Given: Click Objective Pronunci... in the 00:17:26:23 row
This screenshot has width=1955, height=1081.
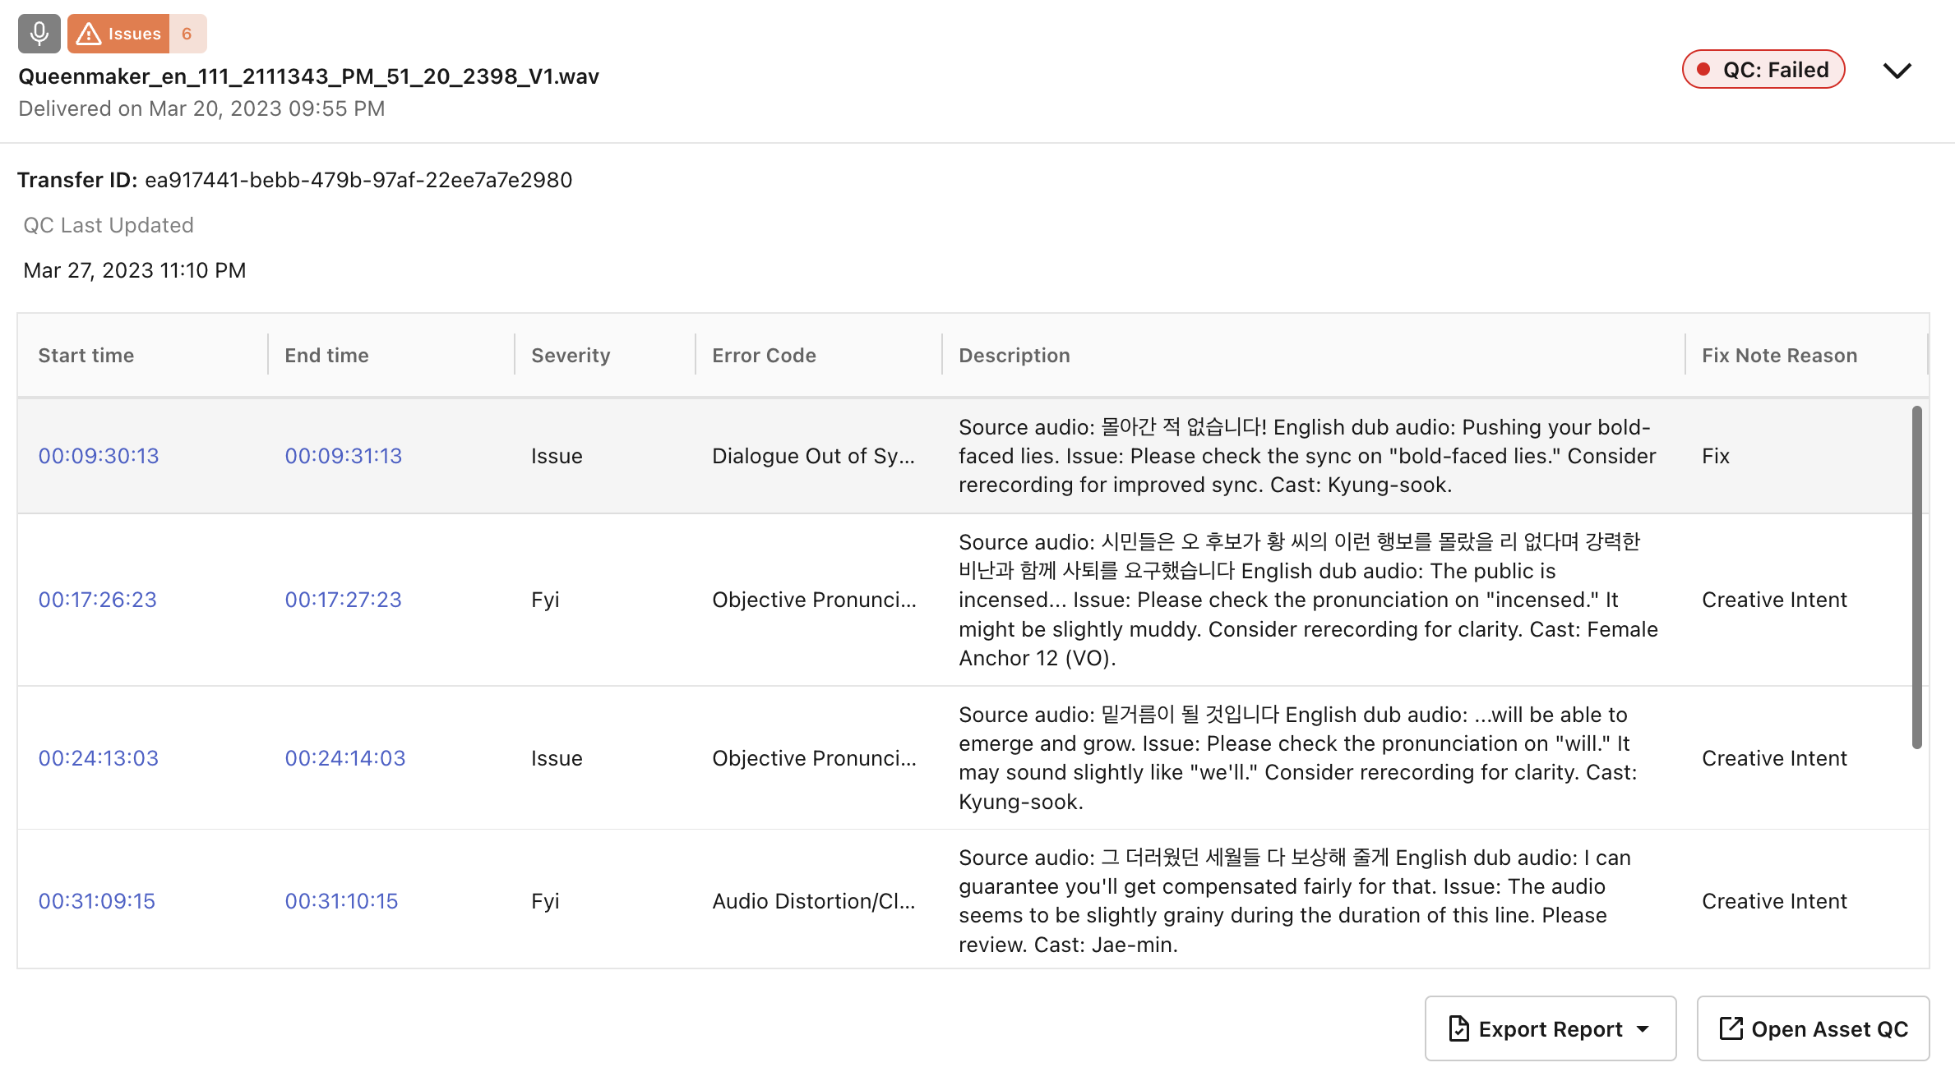Looking at the screenshot, I should (814, 600).
